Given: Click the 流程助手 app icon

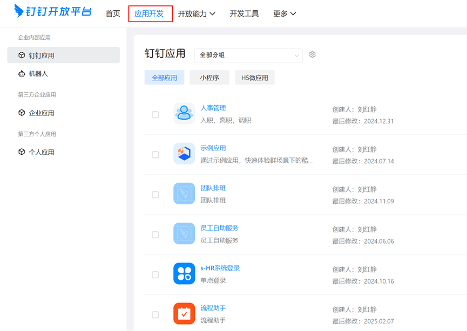Looking at the screenshot, I should pyautogui.click(x=184, y=313).
